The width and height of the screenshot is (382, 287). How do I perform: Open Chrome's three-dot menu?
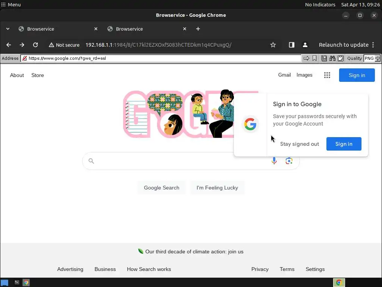click(373, 45)
